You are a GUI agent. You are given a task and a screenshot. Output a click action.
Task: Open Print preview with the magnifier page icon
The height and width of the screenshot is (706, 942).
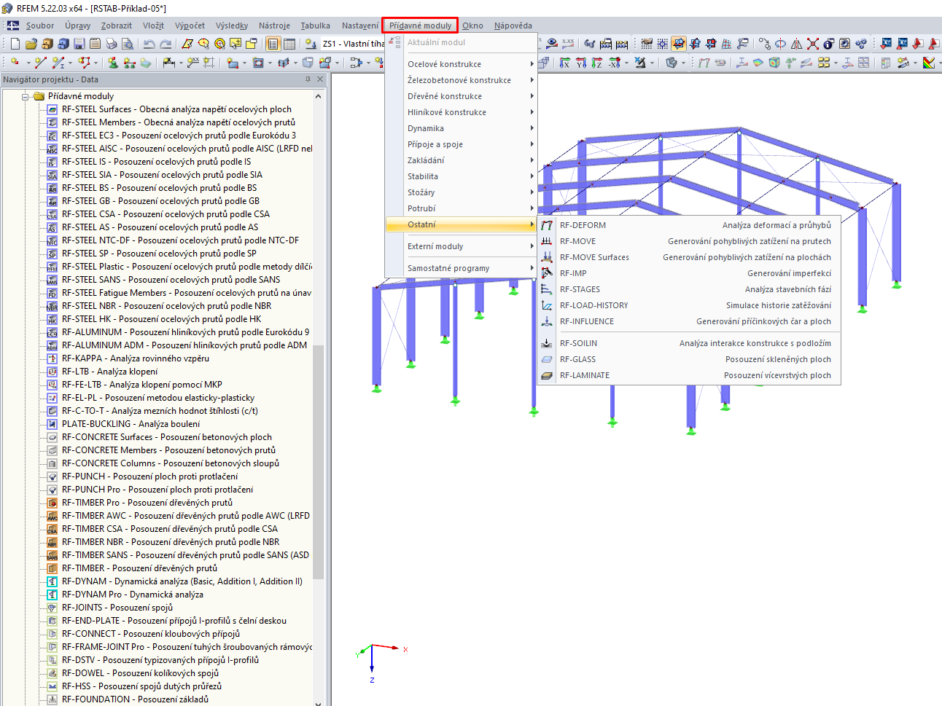coord(127,44)
